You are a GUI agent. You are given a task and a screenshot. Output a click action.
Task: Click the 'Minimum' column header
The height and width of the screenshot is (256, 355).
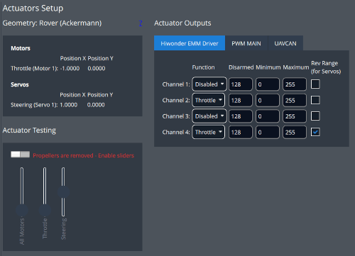tap(268, 67)
